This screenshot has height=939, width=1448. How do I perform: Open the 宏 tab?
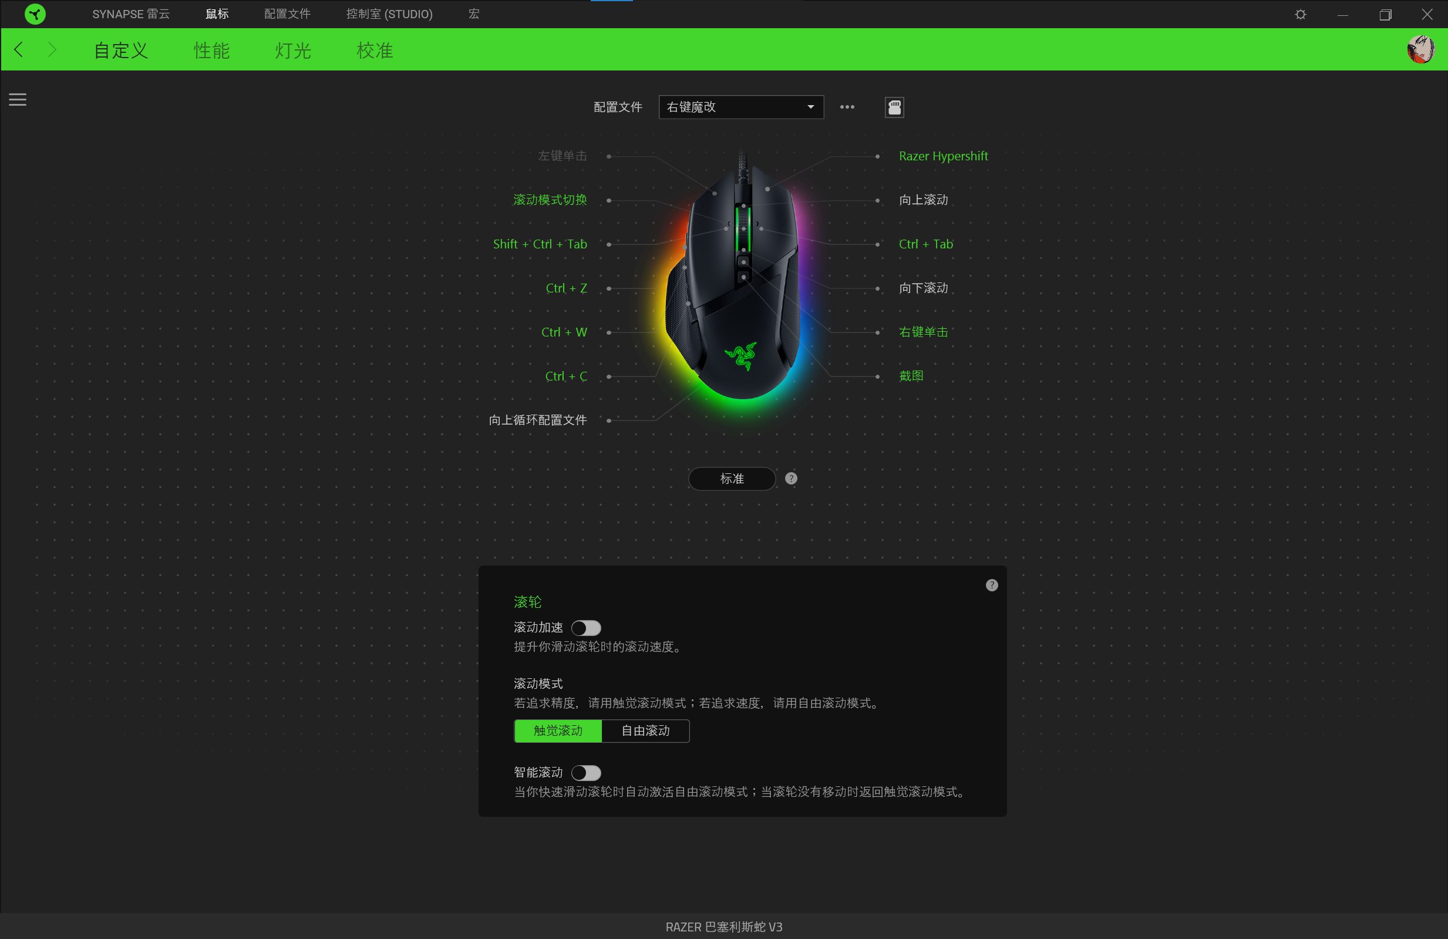click(474, 14)
